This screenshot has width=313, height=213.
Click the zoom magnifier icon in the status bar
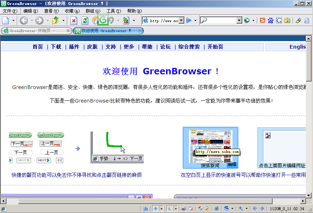tap(241, 209)
